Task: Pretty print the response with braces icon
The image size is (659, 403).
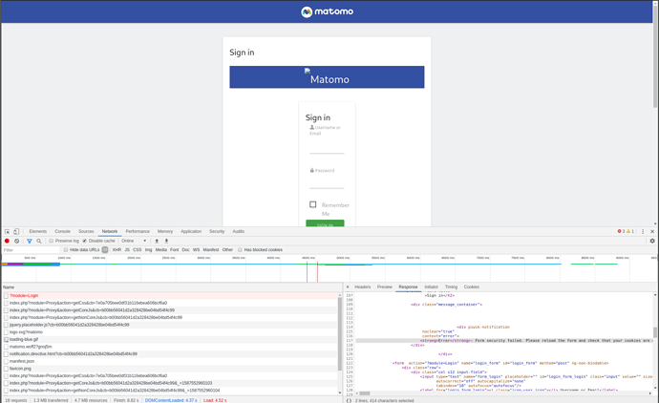Action: click(x=349, y=400)
